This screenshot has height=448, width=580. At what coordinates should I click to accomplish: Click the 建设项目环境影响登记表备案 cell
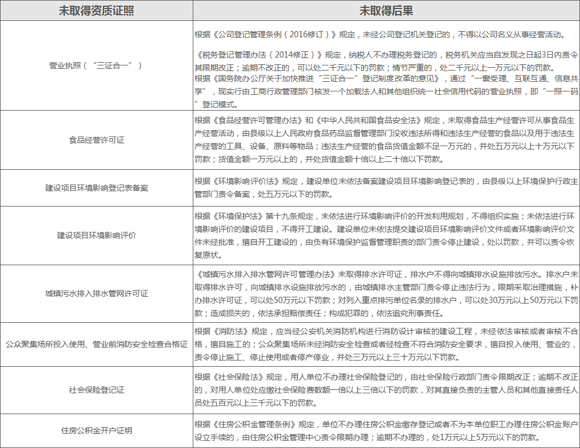point(97,188)
